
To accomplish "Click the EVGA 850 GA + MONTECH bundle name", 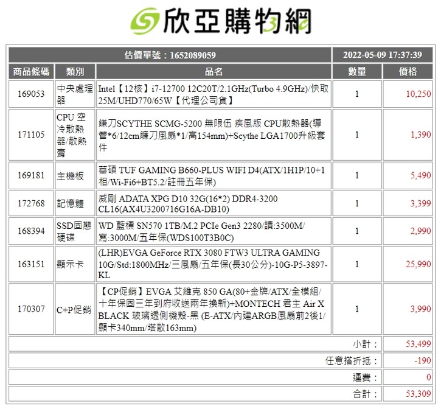I will pyautogui.click(x=212, y=309).
